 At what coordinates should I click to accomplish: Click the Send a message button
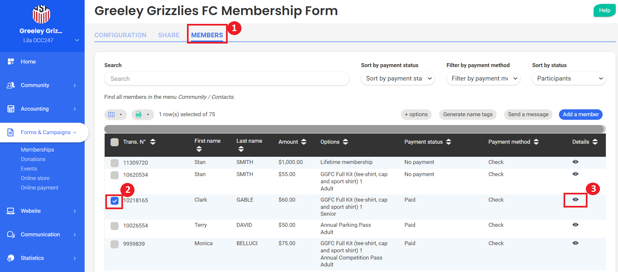528,115
